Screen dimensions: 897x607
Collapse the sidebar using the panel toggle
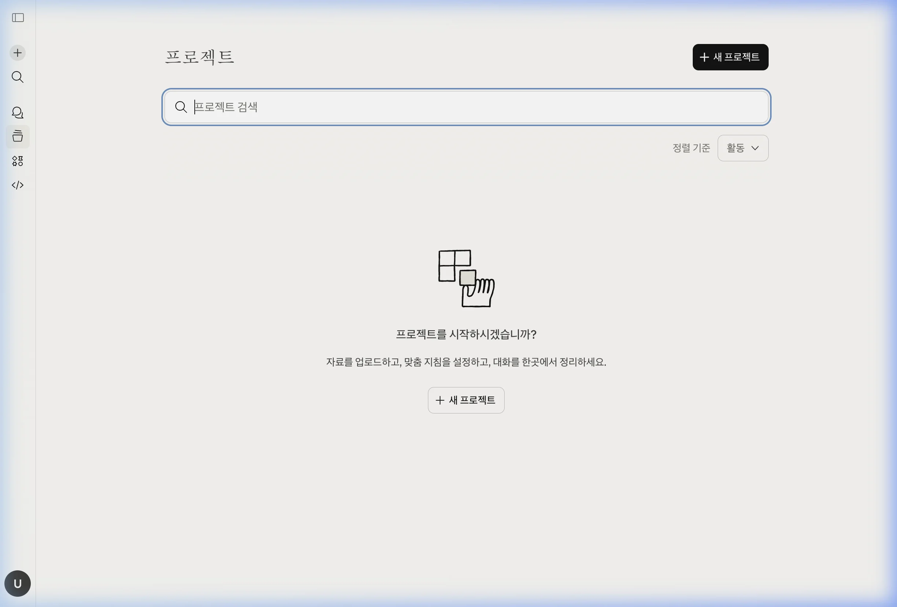pyautogui.click(x=17, y=18)
